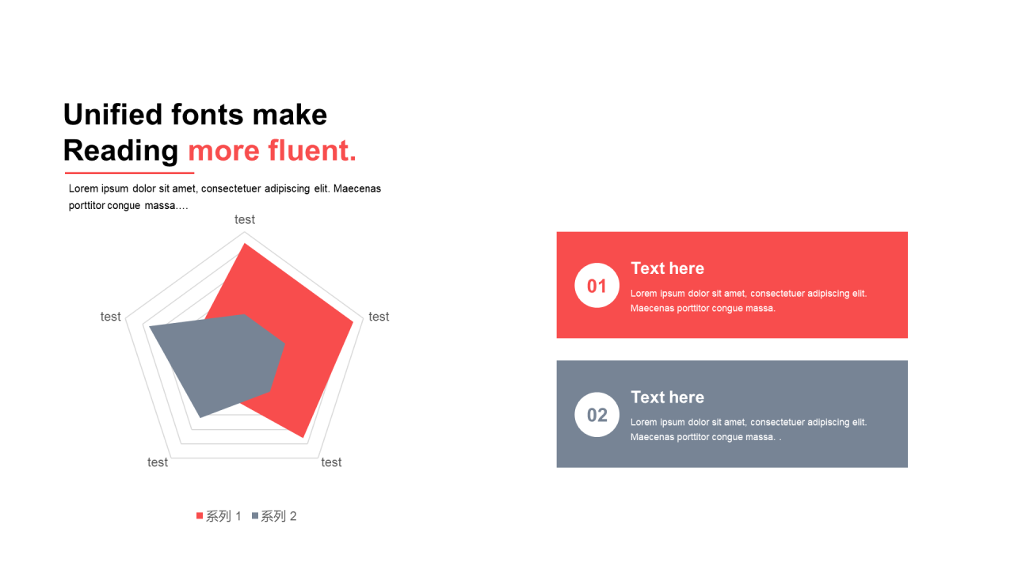Screen dimensions: 1014x570
Task: Click the left-side "test" radar axis label
Action: 110,317
